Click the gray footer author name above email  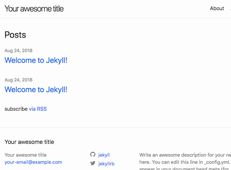point(26,155)
